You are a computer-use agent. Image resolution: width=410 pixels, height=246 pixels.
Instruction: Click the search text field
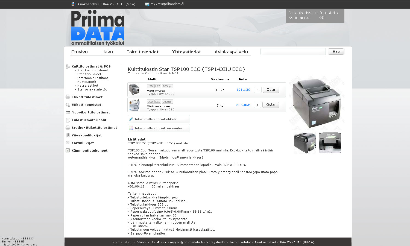coord(293,52)
